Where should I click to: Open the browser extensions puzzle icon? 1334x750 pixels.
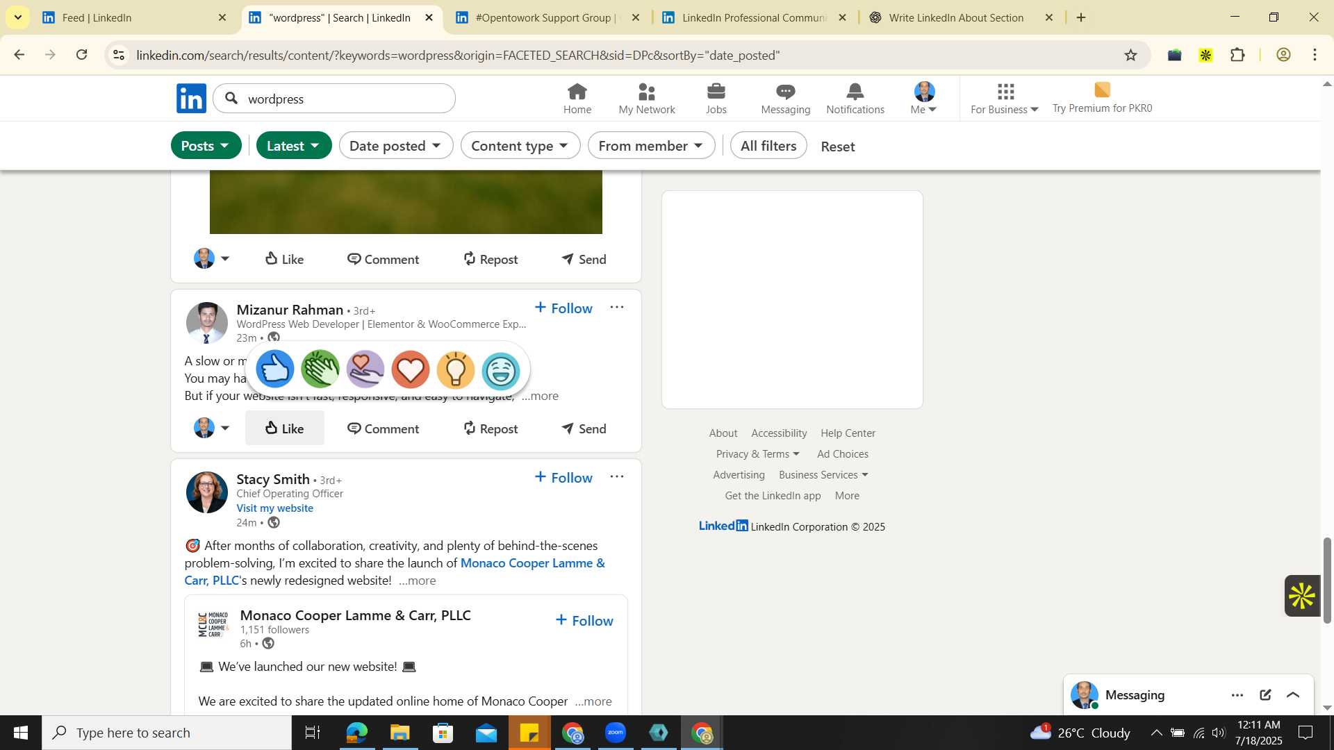1237,55
